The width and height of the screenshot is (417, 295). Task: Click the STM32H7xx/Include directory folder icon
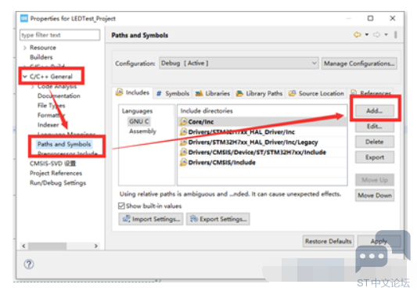click(183, 152)
